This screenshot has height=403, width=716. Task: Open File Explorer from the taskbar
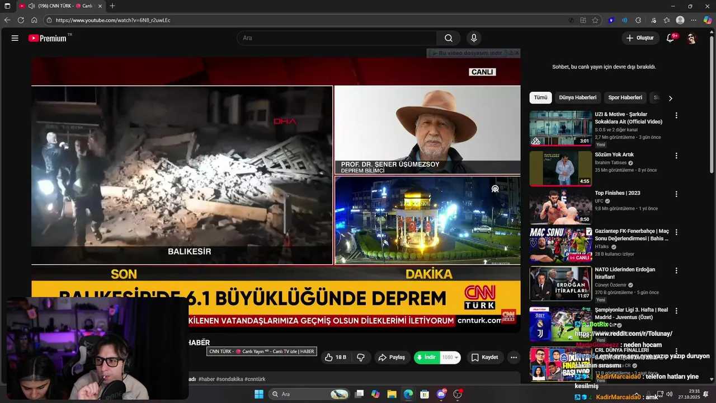[x=392, y=394]
